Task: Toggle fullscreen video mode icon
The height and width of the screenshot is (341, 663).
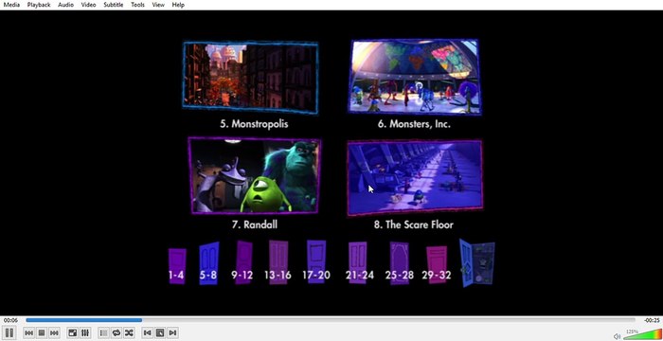Action: (x=73, y=333)
